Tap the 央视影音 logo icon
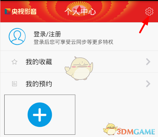 click(x=8, y=11)
